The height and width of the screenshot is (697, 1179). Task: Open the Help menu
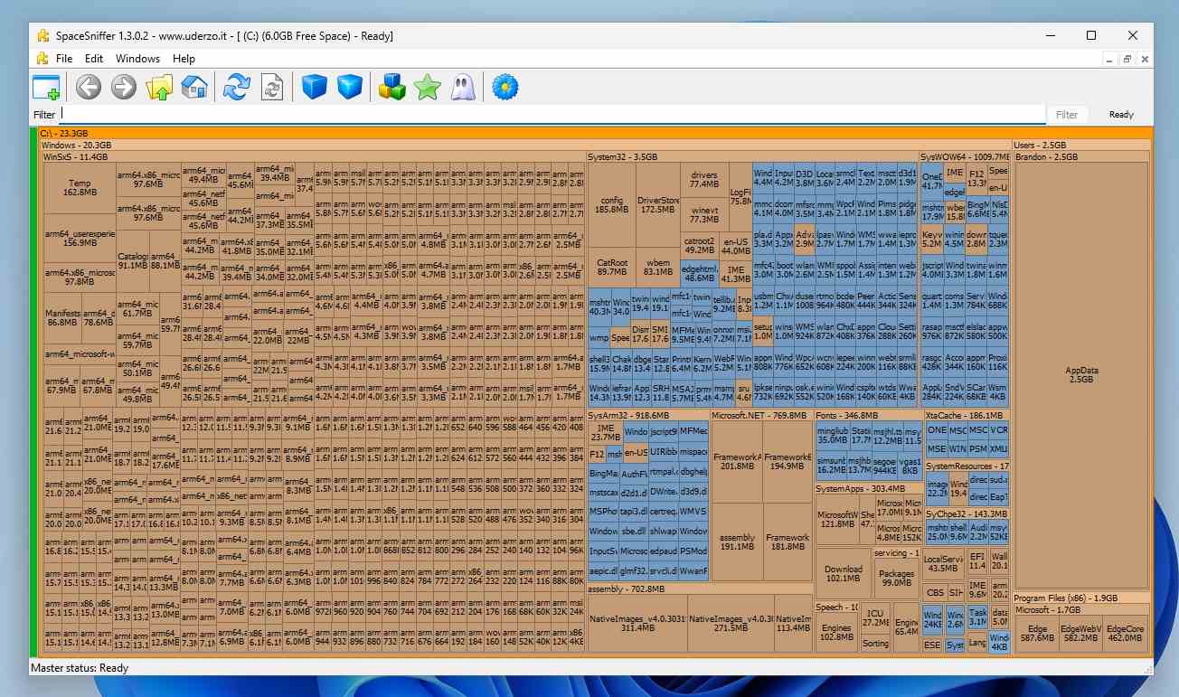coord(184,59)
